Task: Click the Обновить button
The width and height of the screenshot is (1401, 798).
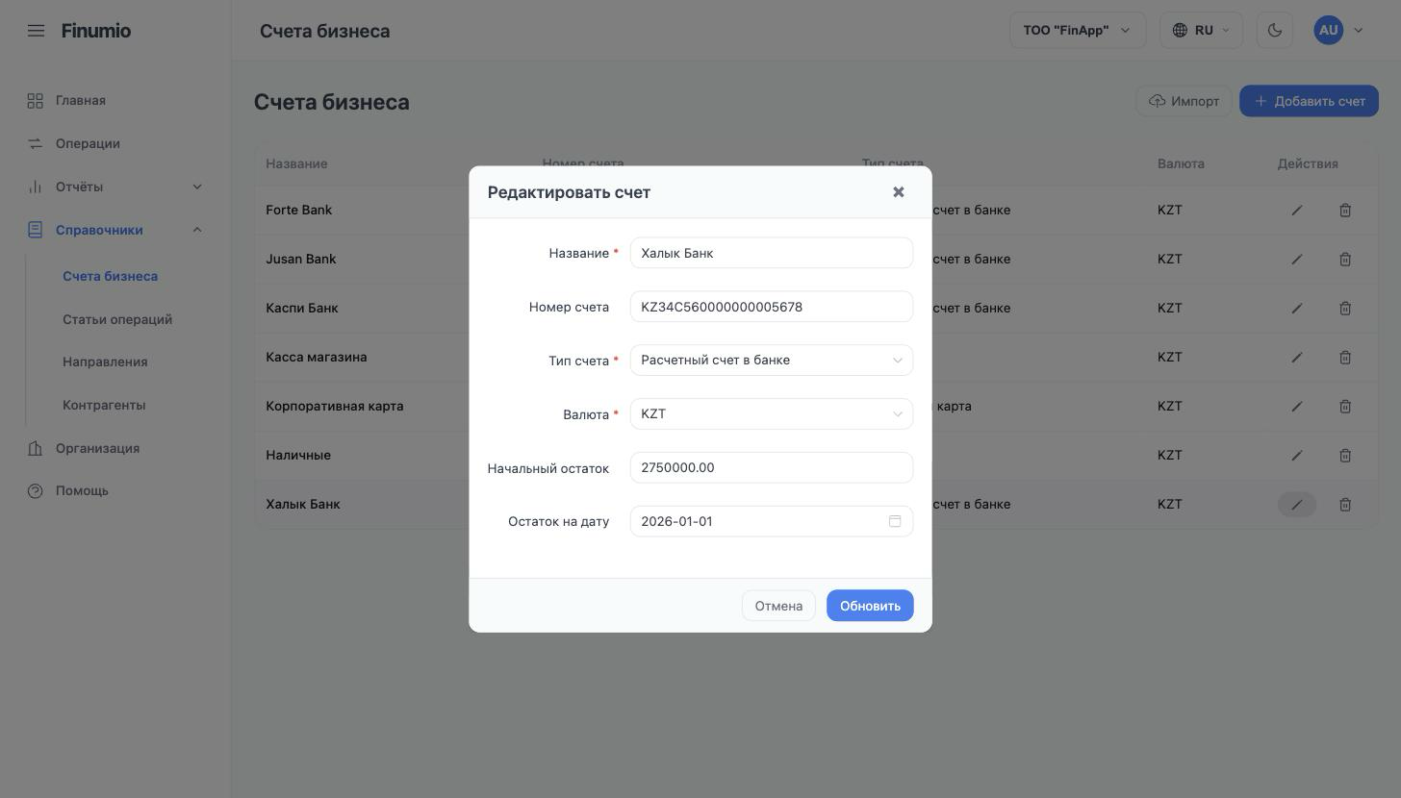Action: (870, 606)
